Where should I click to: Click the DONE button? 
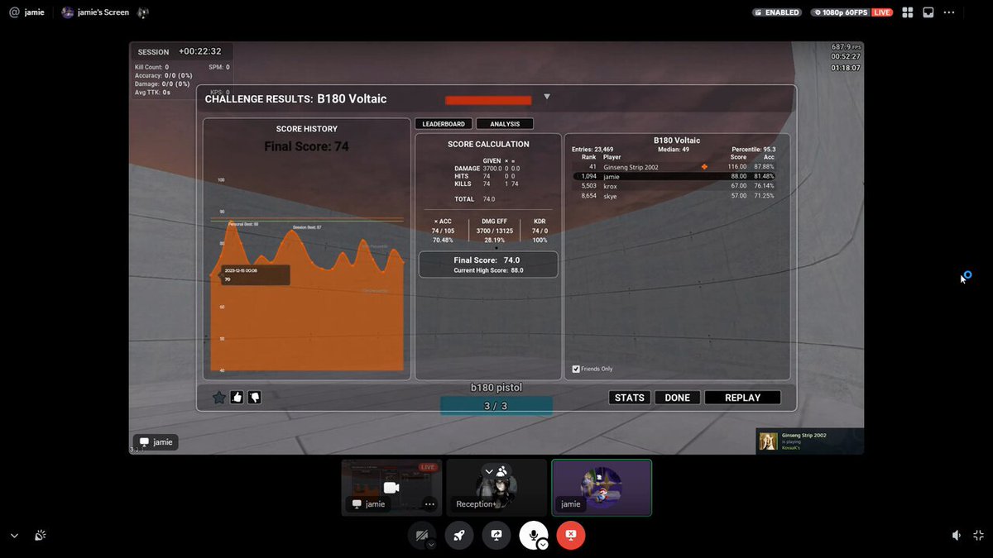(678, 398)
